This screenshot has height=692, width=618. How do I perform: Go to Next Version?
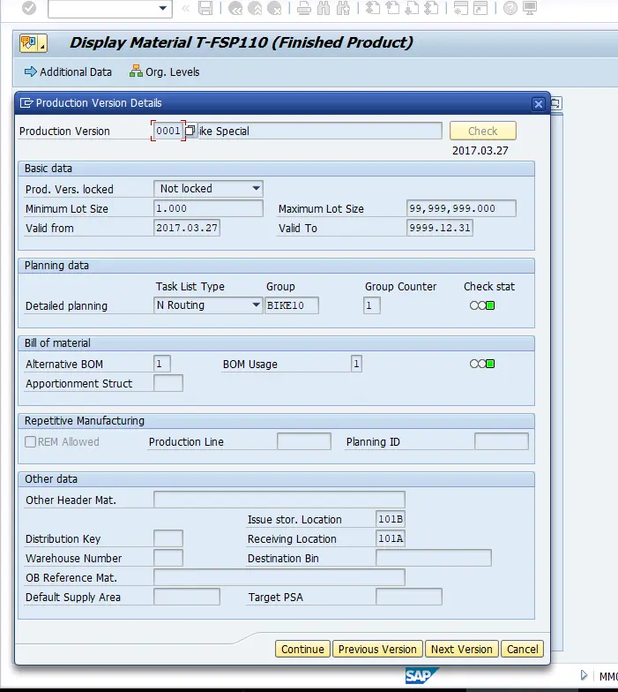461,649
